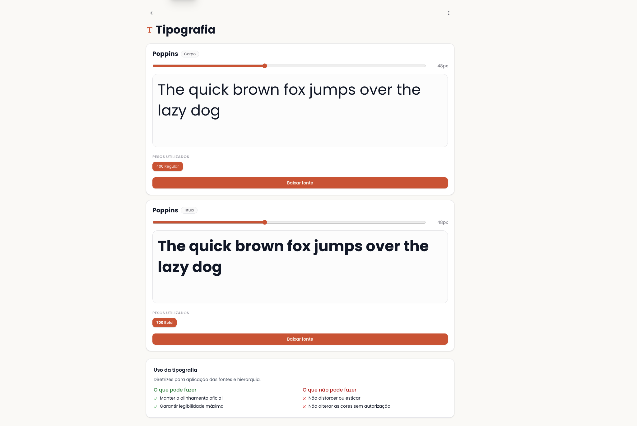637x426 pixels.
Task: Click the Corpo font size slider handle
Action: (x=265, y=66)
